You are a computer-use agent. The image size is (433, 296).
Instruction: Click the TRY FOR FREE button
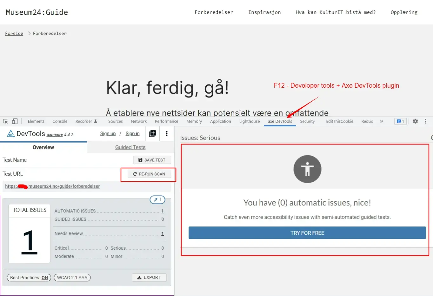[x=307, y=233]
